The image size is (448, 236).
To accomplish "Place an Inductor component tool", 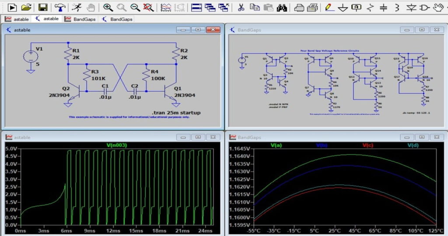I will click(x=397, y=7).
